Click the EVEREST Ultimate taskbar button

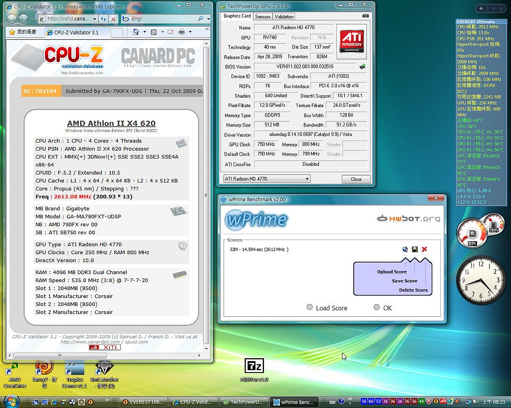[x=143, y=402]
